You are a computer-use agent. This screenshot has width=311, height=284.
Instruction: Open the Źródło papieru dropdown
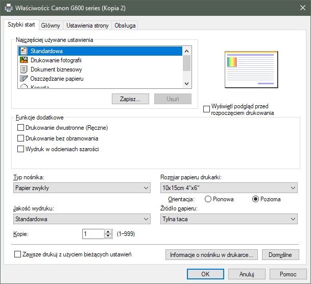point(229,219)
